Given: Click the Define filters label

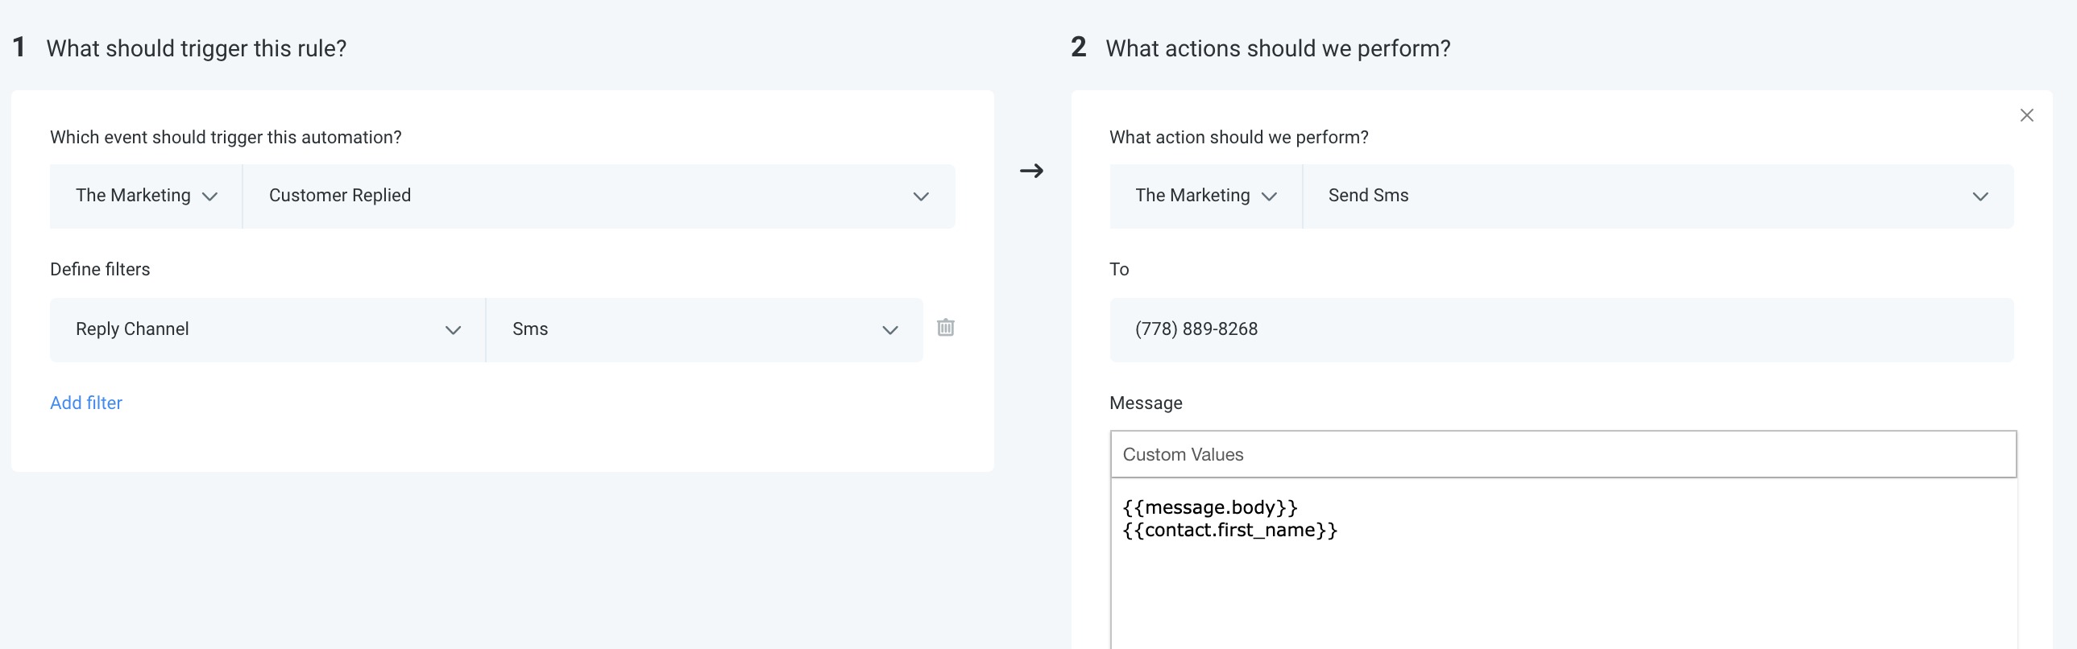Looking at the screenshot, I should (x=100, y=269).
